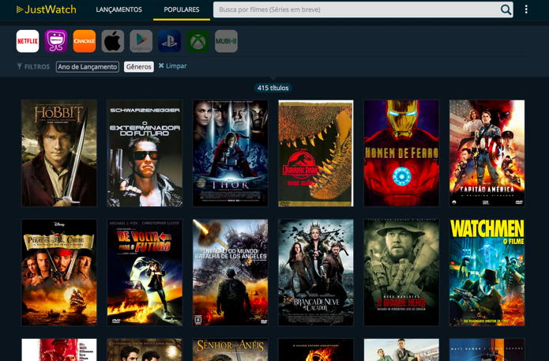Open the Ano de Lançamento filter

pyautogui.click(x=88, y=67)
